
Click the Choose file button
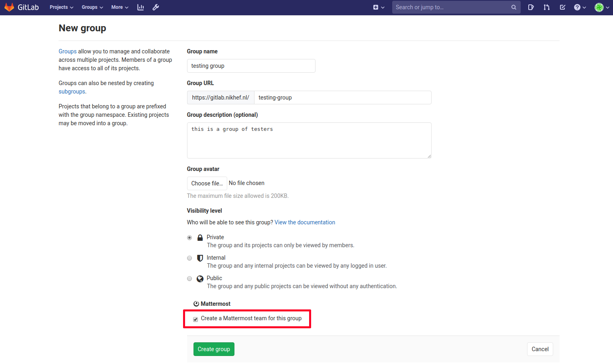(207, 183)
